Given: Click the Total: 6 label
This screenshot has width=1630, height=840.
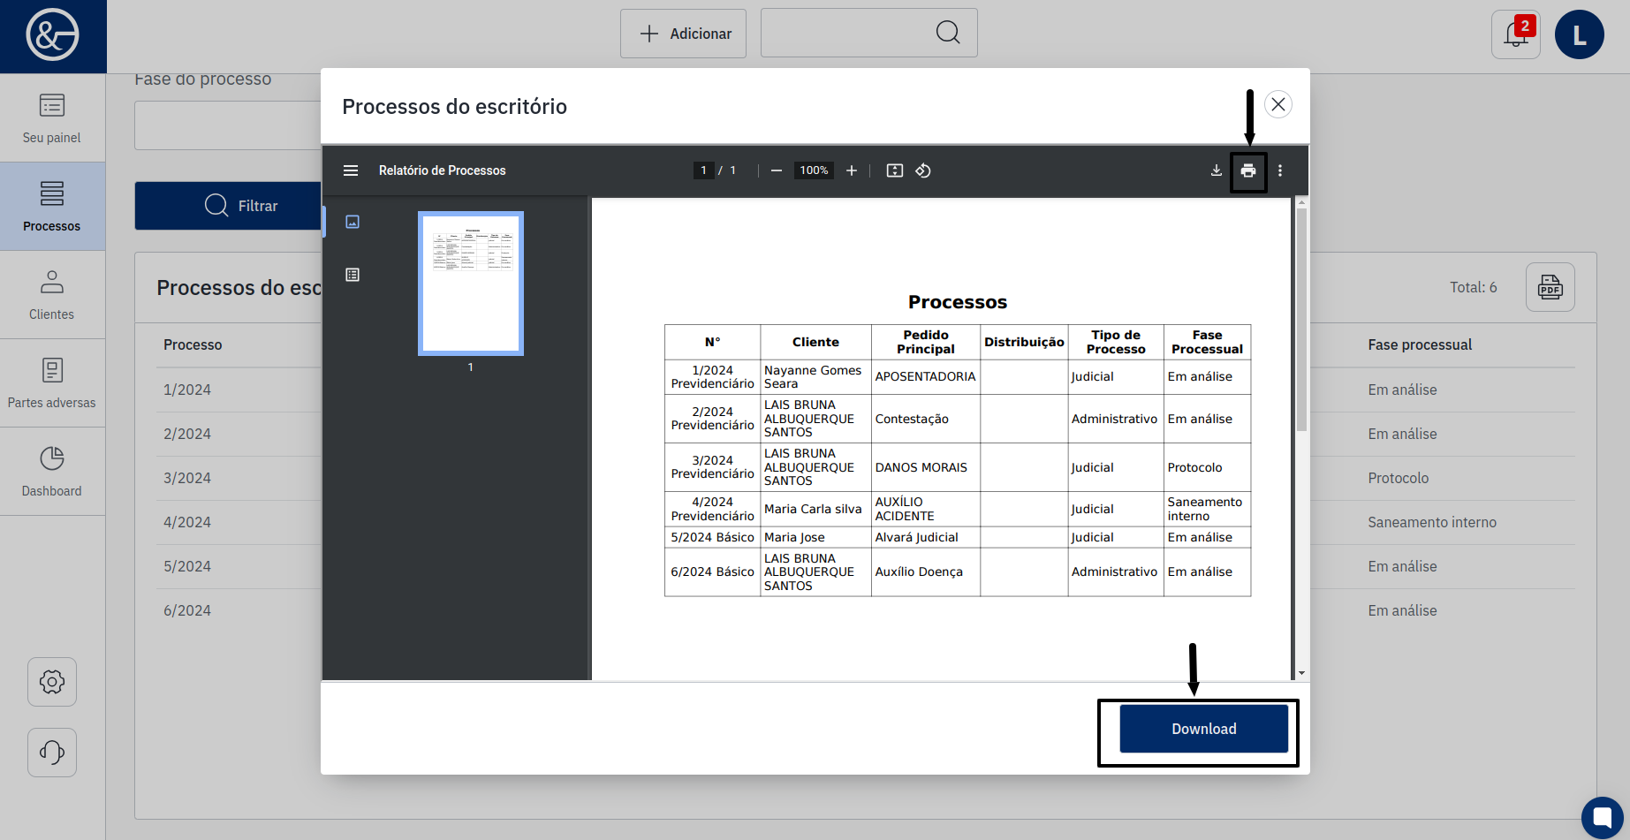Looking at the screenshot, I should [1474, 287].
